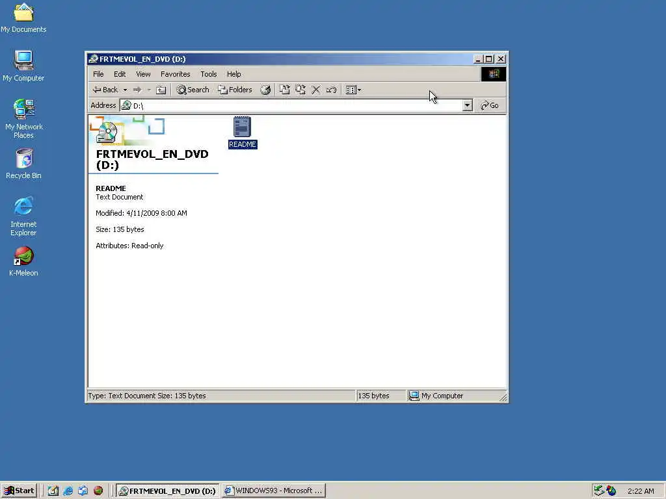The image size is (666, 499).
Task: Switch to WINDOWS93 - Microsoft taskbar button
Action: point(274,491)
